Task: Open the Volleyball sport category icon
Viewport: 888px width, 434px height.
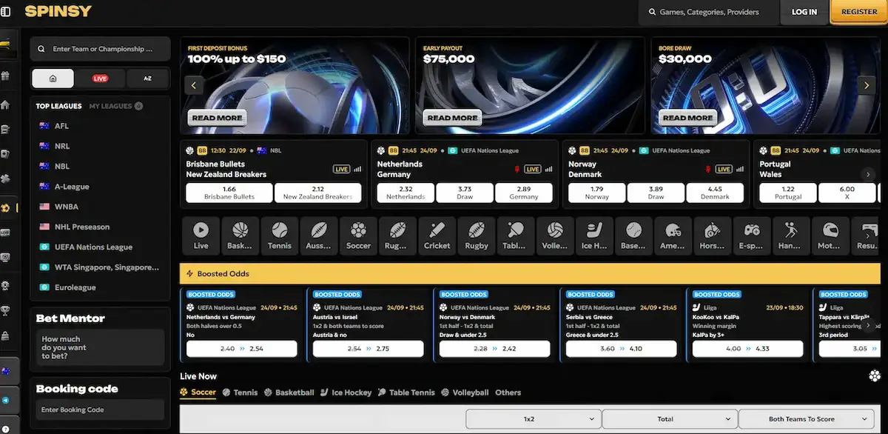Action: 555,236
